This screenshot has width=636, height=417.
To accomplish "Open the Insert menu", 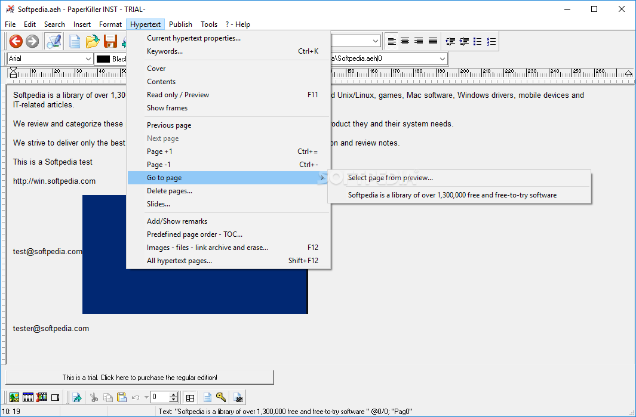I will tap(82, 24).
